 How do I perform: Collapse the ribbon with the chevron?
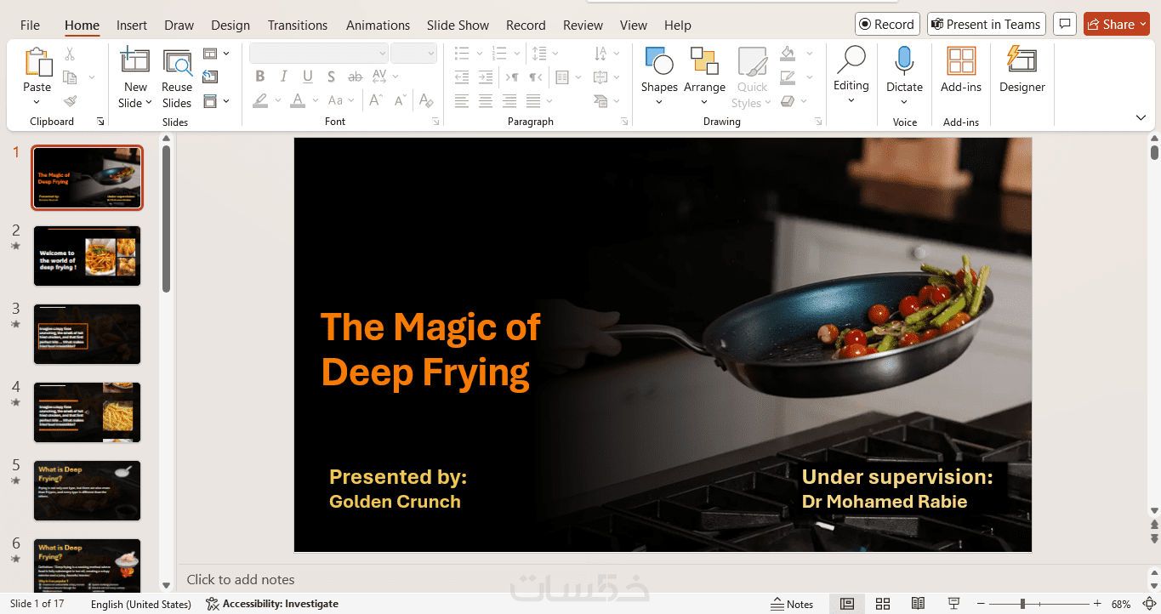[1141, 117]
